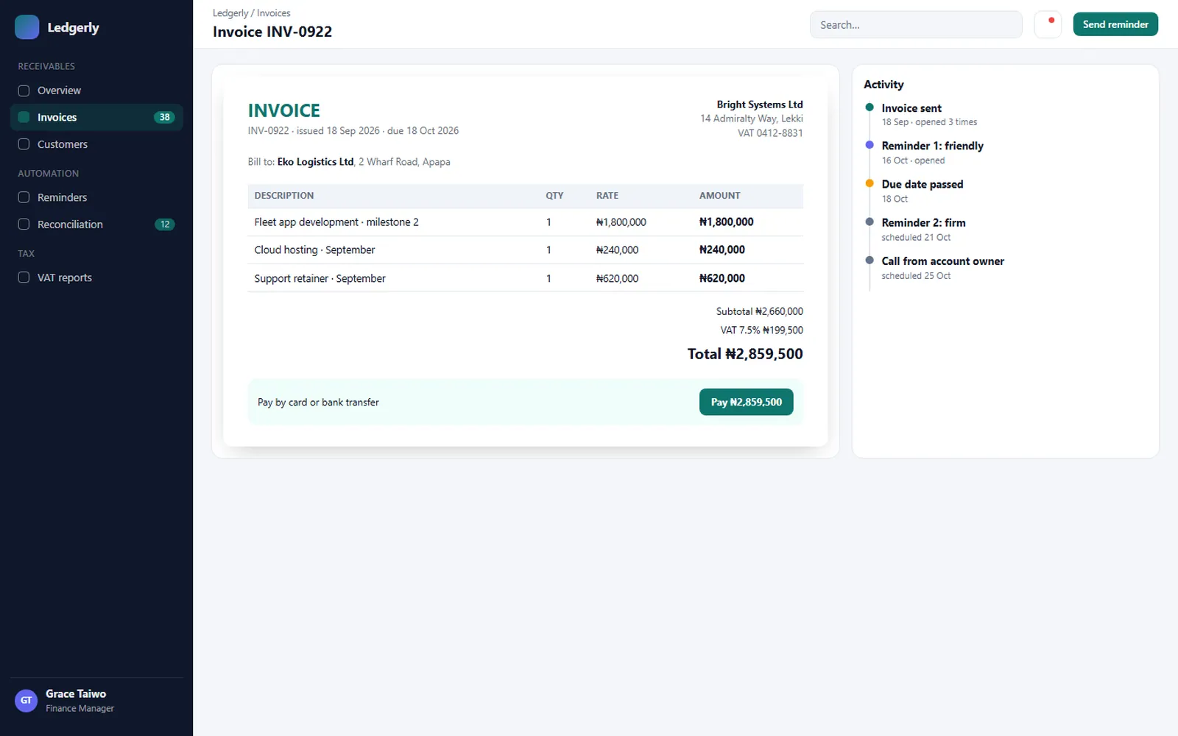Click the 'Call from account owner' title
The height and width of the screenshot is (736, 1178).
(942, 261)
